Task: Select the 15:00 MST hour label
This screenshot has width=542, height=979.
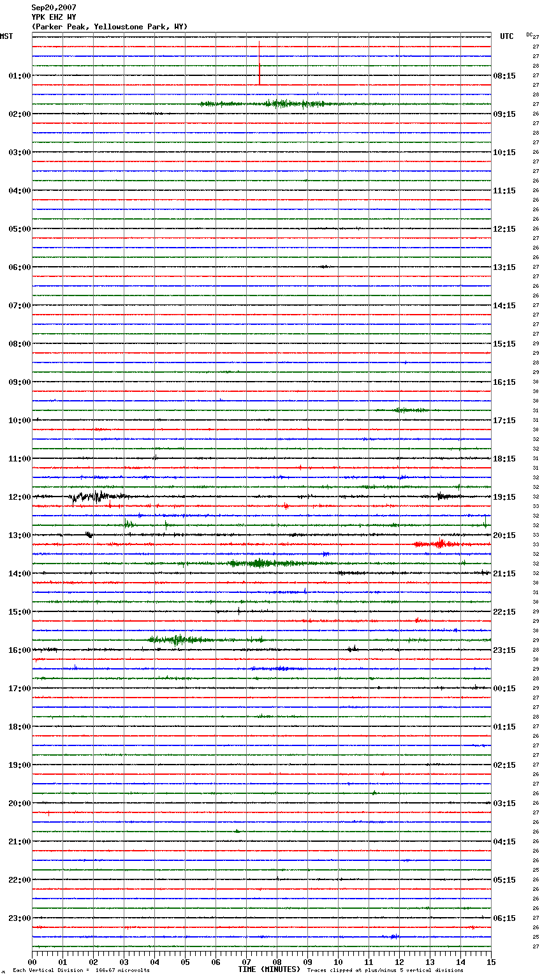Action: [x=20, y=612]
